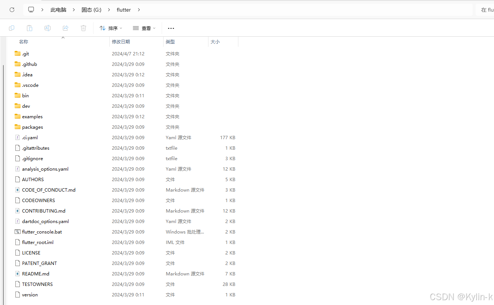The image size is (494, 305).
Task: Click the analysis_options.yaml file icon
Action: pos(18,169)
